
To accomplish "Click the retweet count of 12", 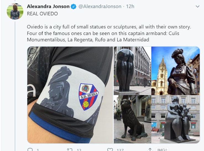I will point(79,150).
